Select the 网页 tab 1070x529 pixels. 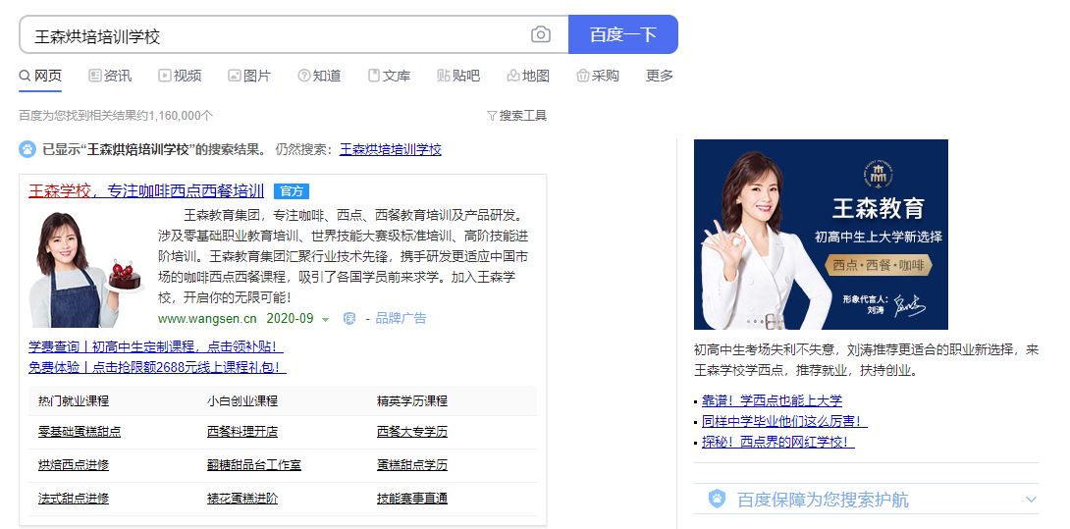click(40, 76)
